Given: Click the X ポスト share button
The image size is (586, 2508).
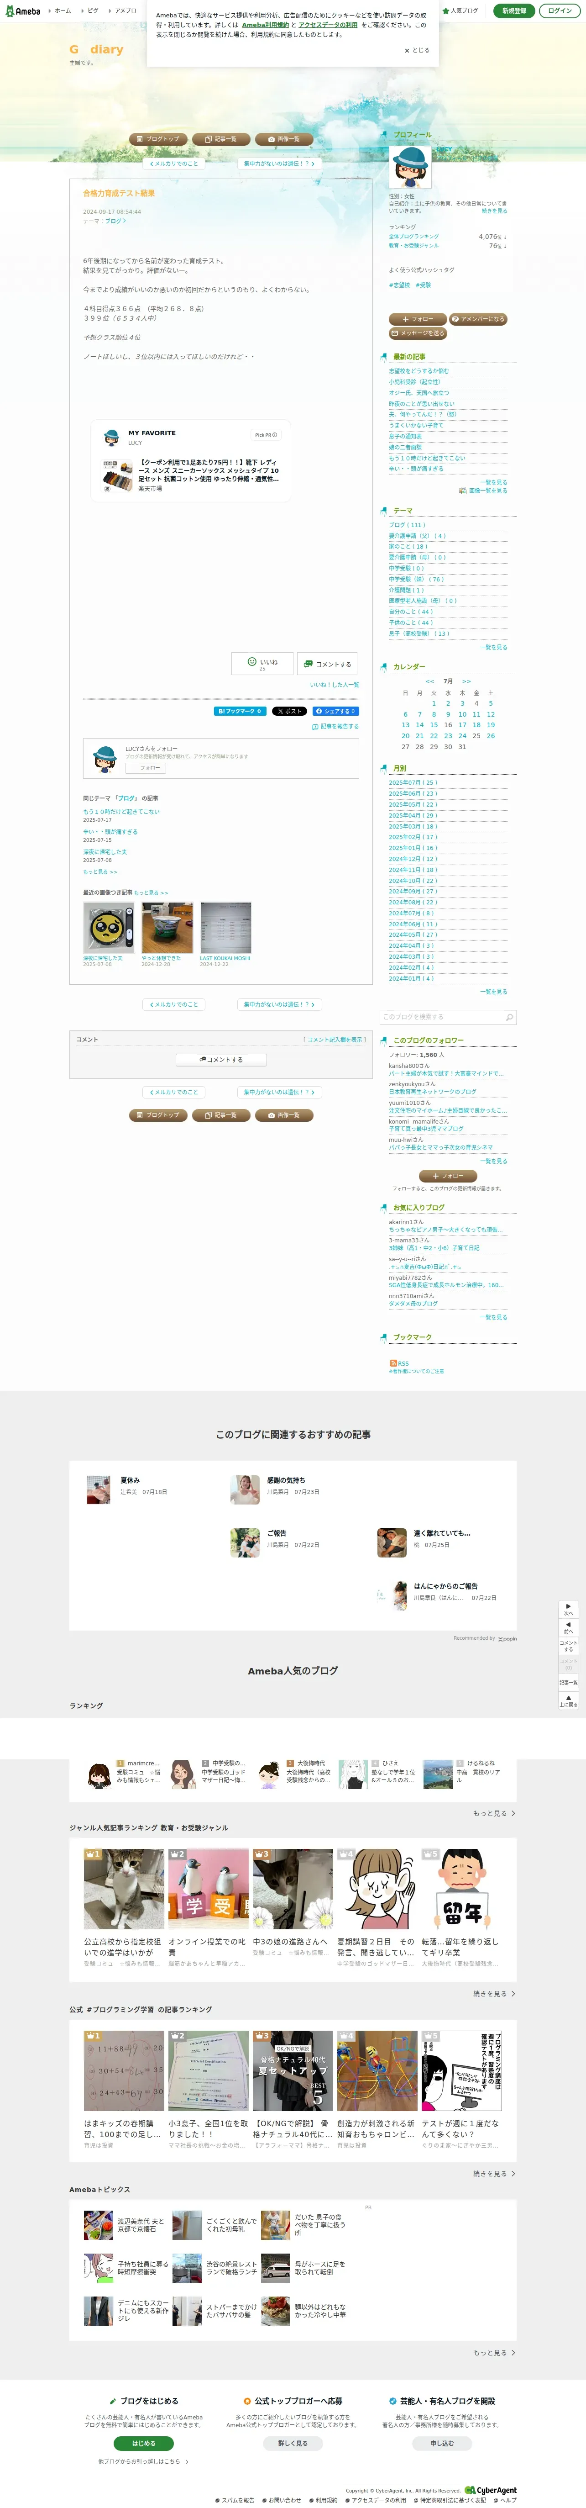Looking at the screenshot, I should pos(289,711).
